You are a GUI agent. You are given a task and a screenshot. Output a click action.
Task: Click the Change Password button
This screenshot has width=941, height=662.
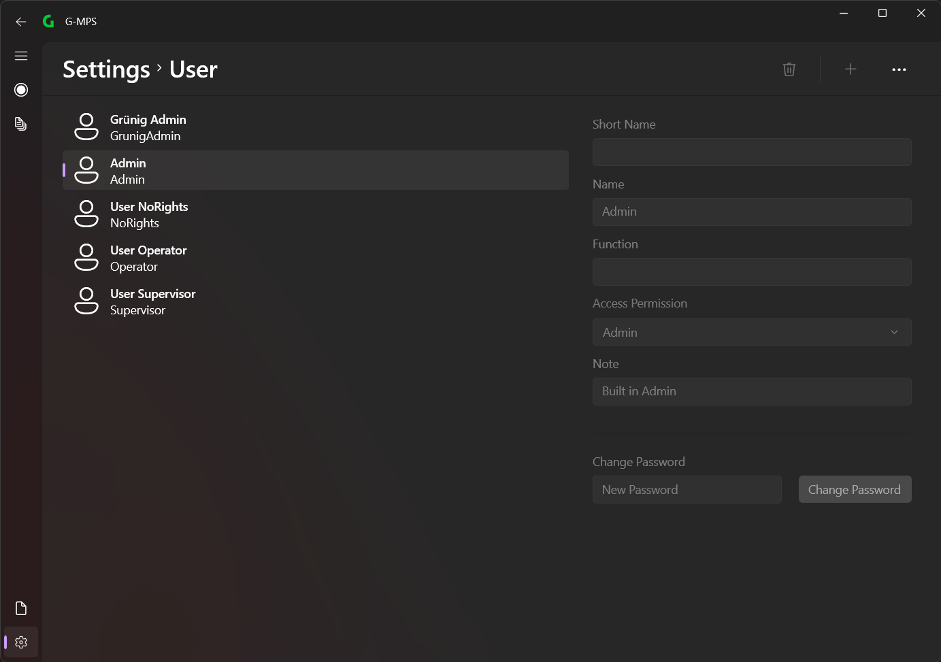tap(855, 489)
